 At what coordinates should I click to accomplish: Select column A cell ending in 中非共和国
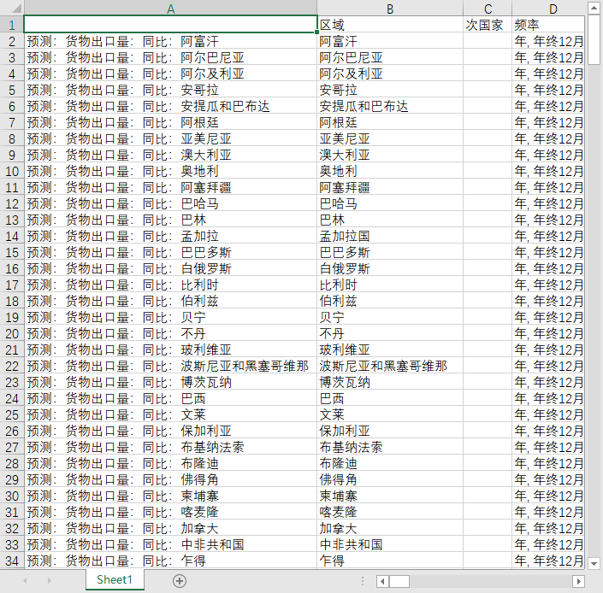[170, 544]
